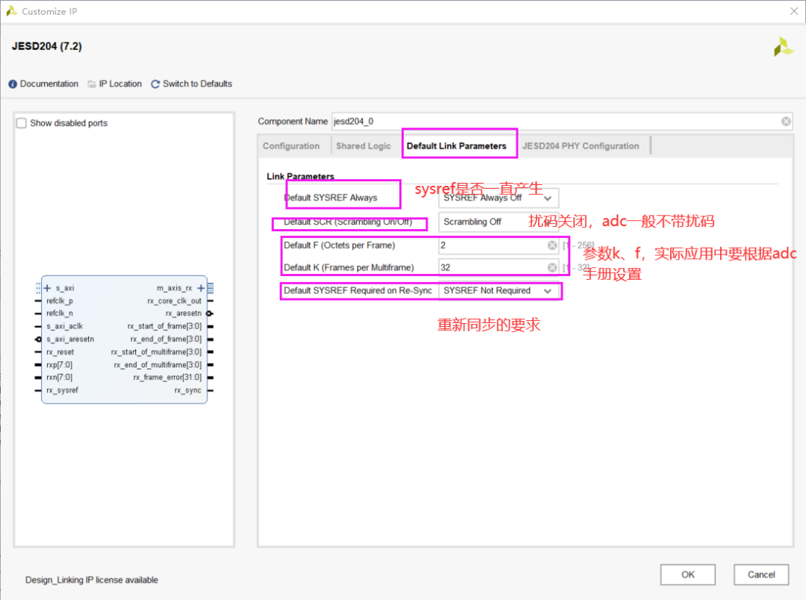Switch to the Configuration tab
The image size is (806, 600).
[x=291, y=146]
